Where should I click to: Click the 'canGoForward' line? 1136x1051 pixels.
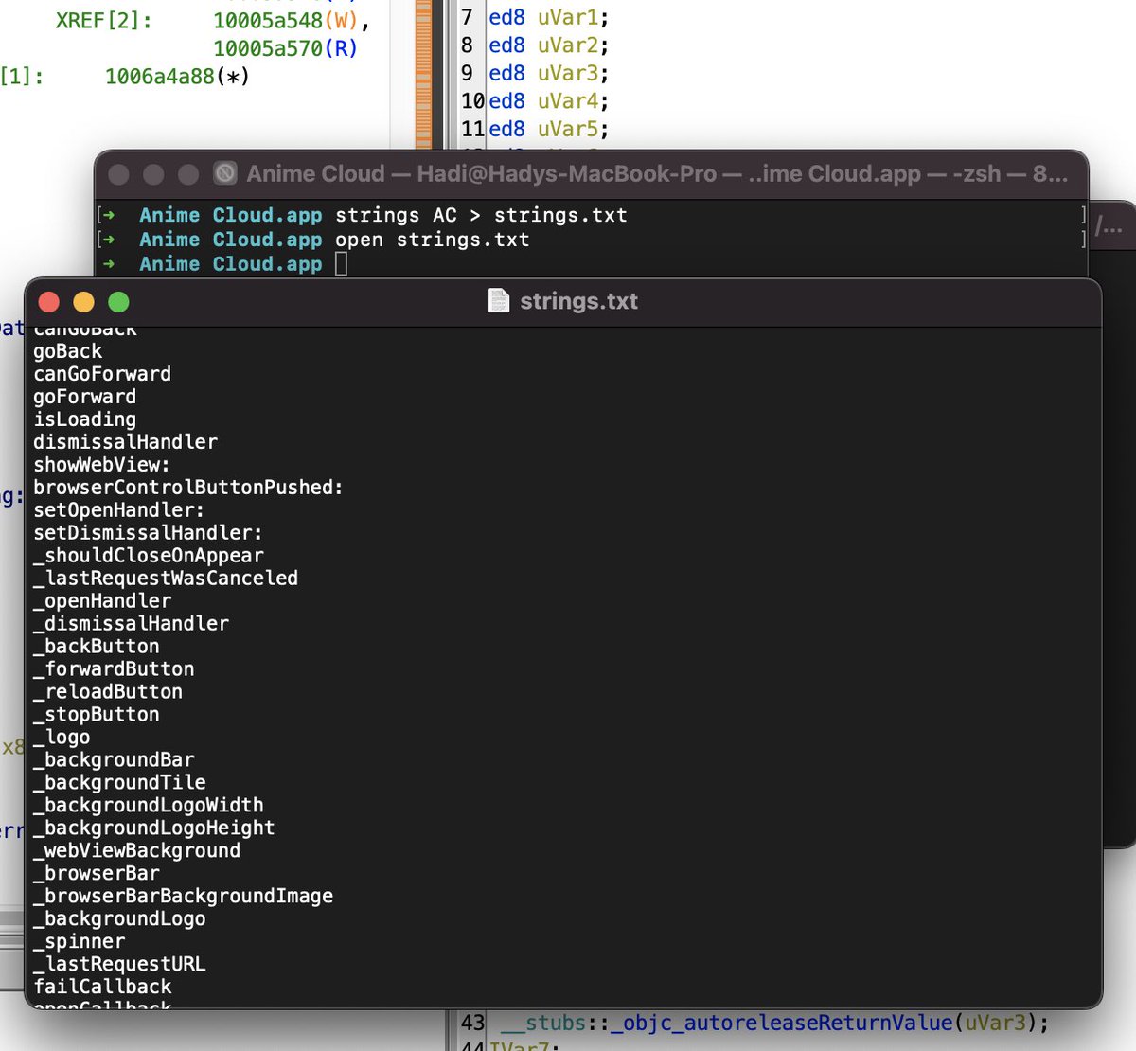click(x=102, y=374)
